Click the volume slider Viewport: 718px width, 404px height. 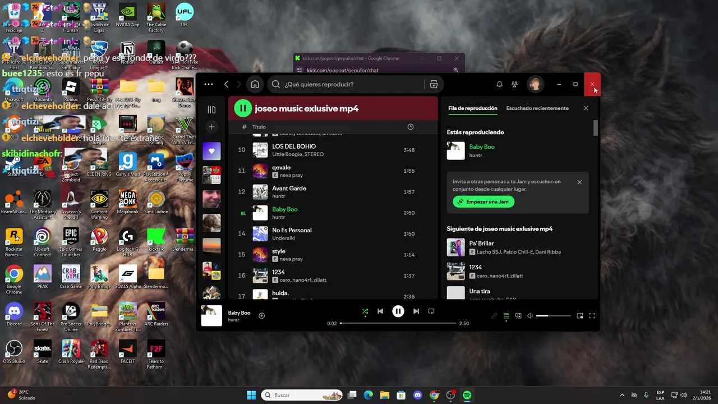(x=553, y=316)
